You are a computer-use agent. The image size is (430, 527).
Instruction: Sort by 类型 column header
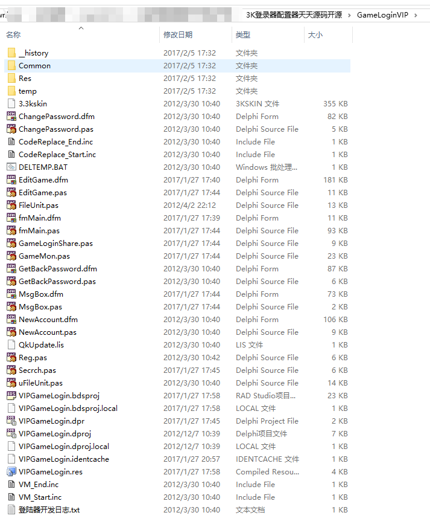[x=243, y=35]
